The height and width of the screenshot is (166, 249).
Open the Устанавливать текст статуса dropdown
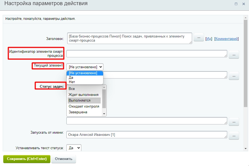[74, 148]
